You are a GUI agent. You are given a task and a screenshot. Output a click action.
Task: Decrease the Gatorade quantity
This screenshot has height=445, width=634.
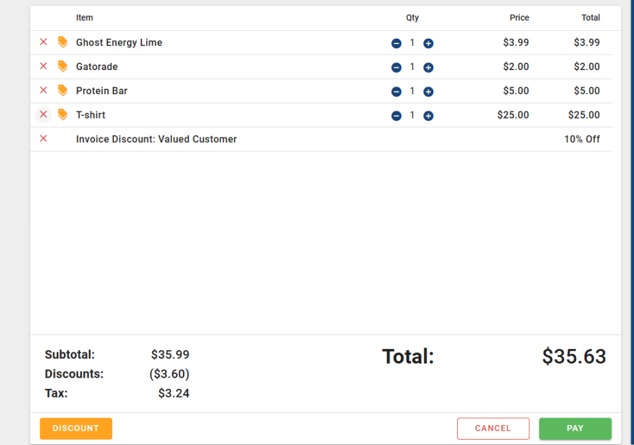coord(396,67)
